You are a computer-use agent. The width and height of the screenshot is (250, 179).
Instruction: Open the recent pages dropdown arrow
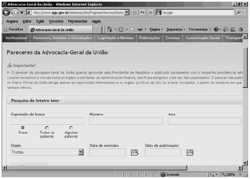pyautogui.click(x=21, y=12)
